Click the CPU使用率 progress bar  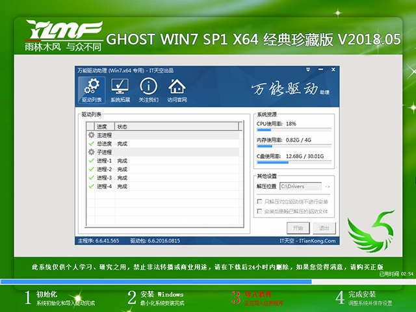(x=294, y=130)
